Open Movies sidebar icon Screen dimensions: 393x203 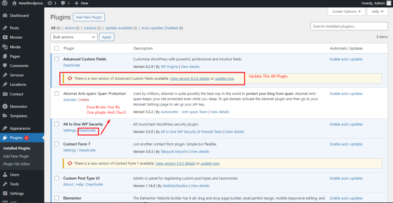point(5,37)
